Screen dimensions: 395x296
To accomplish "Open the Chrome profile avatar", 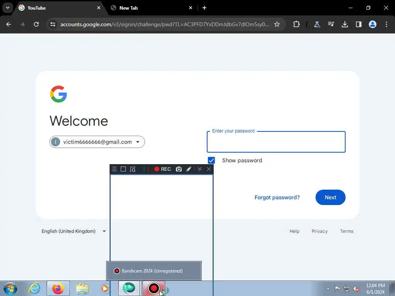I will [372, 24].
